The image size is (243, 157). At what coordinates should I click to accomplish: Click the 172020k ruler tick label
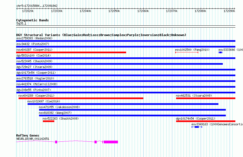(28, 11)
